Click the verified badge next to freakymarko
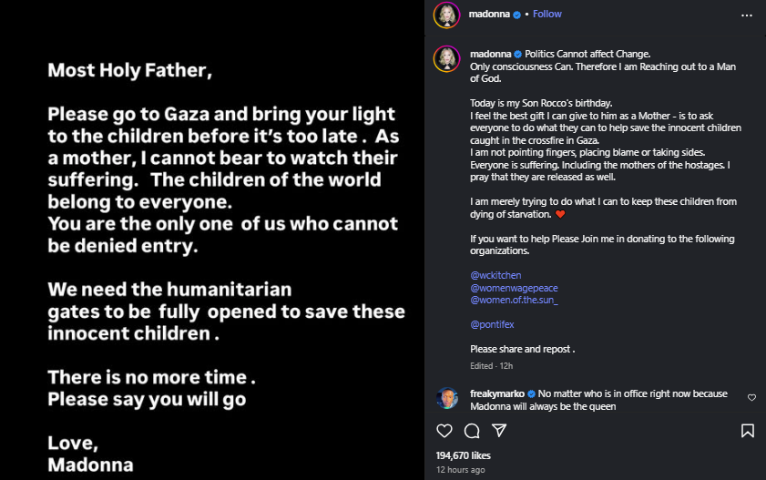 532,394
